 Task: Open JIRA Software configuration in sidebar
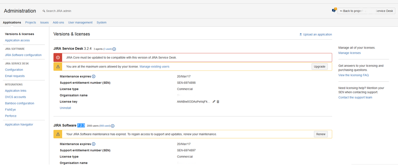pos(24,55)
